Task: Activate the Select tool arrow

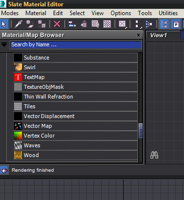Action: point(4,24)
